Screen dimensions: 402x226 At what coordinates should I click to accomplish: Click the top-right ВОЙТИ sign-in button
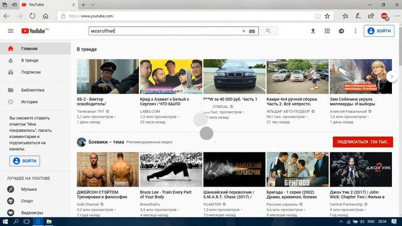coord(379,31)
